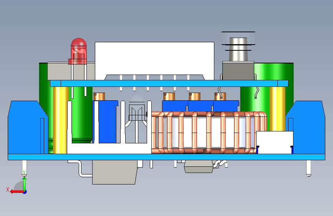Click the blue Z axis dot at the triad origin

pos(25,192)
